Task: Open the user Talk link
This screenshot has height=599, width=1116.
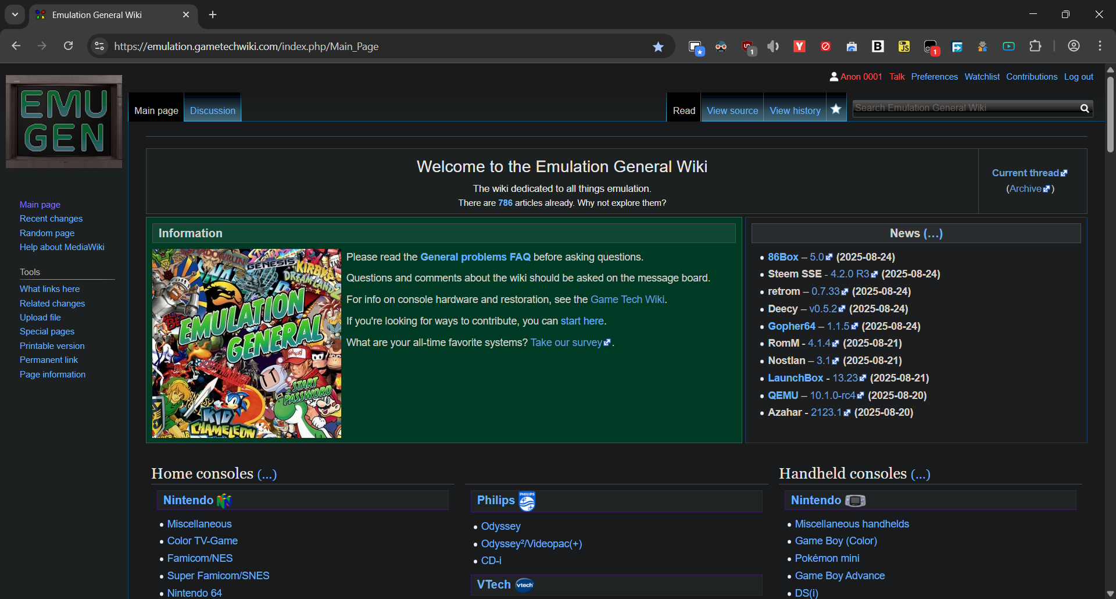Action: click(897, 77)
